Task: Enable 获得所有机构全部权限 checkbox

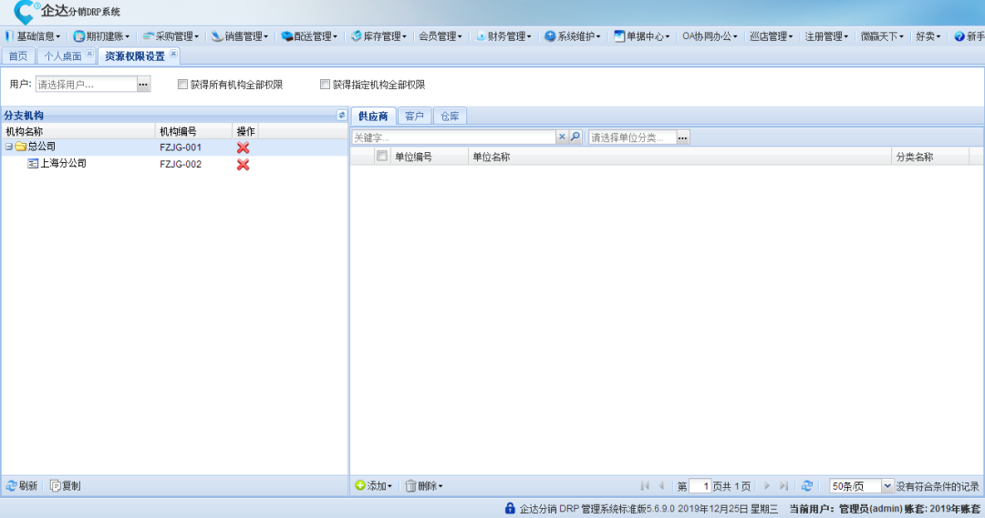Action: [x=182, y=84]
